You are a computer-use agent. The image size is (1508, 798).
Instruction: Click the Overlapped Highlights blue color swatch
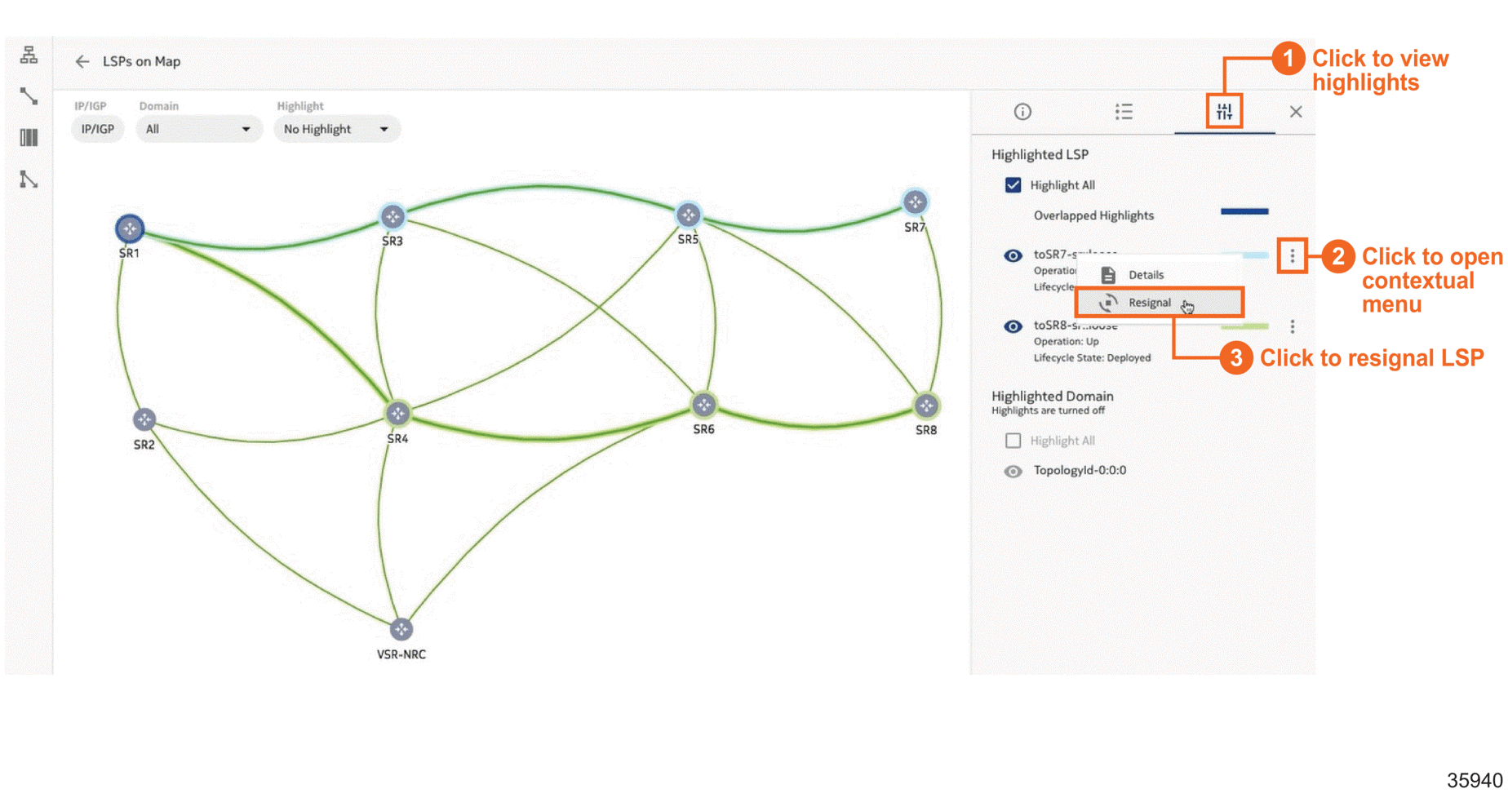point(1244,212)
